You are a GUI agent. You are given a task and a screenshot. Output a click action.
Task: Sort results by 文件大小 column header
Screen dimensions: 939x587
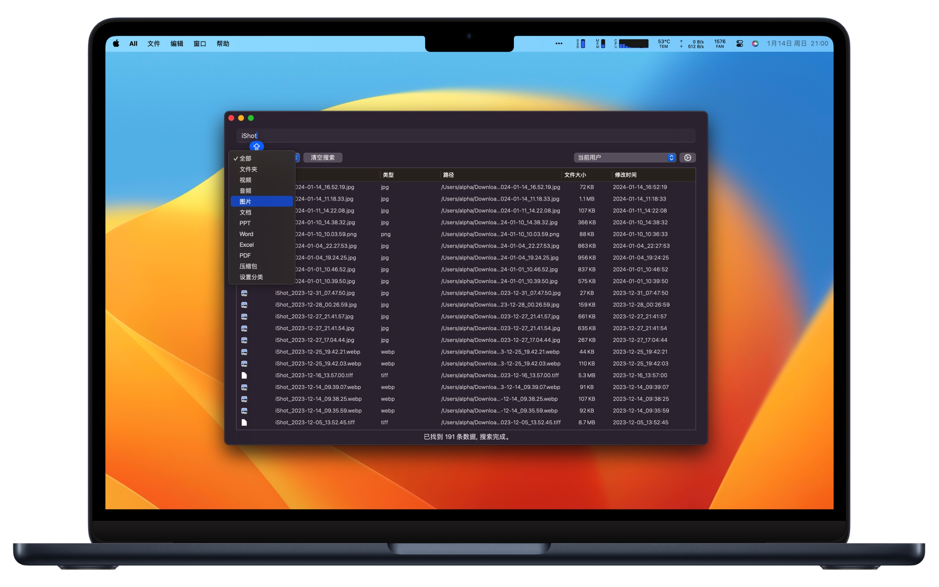[575, 175]
